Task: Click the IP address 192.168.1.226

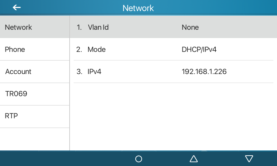Action: 204,72
